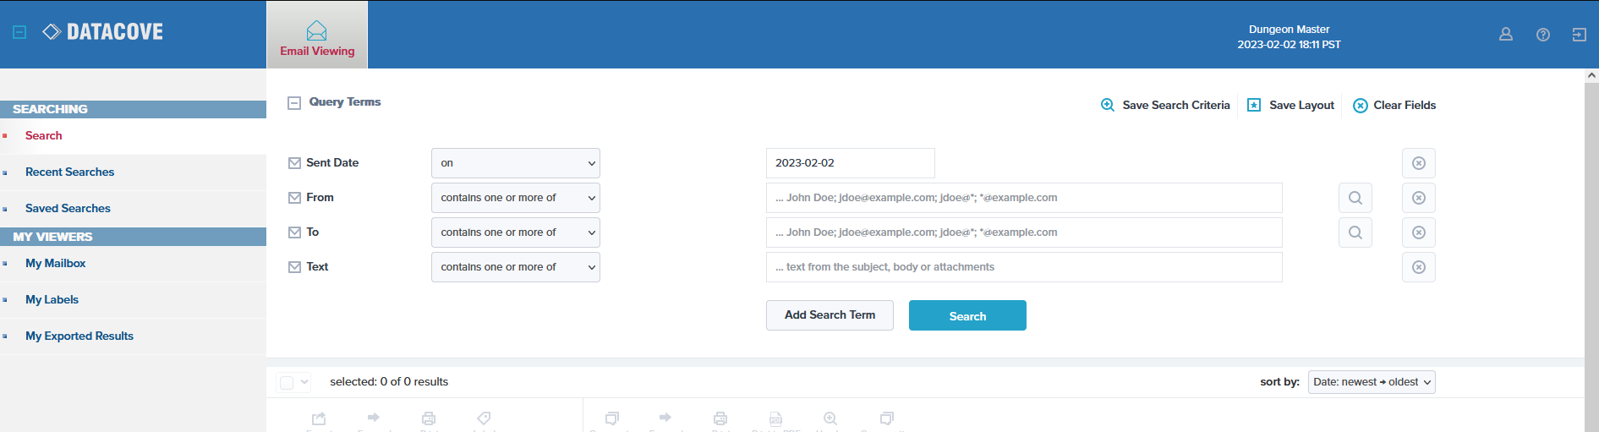Go to Recent Searches in sidebar
The height and width of the screenshot is (432, 1599).
coord(69,172)
